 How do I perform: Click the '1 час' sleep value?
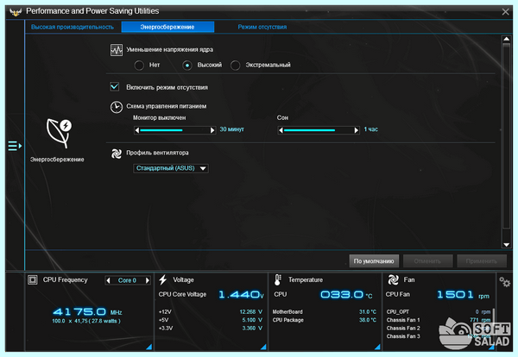coord(371,129)
